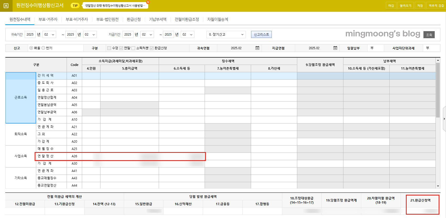Click the 12.전월미환급 header

[x=25, y=204]
